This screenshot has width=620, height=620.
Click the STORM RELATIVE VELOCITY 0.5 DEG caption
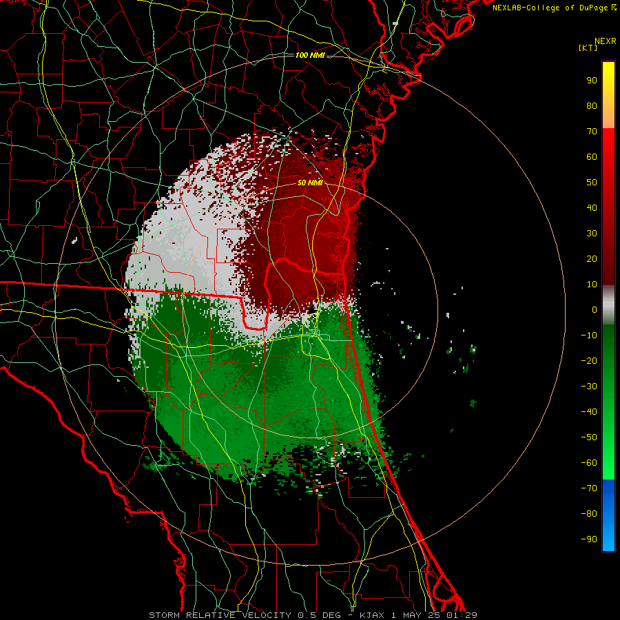[x=245, y=615]
